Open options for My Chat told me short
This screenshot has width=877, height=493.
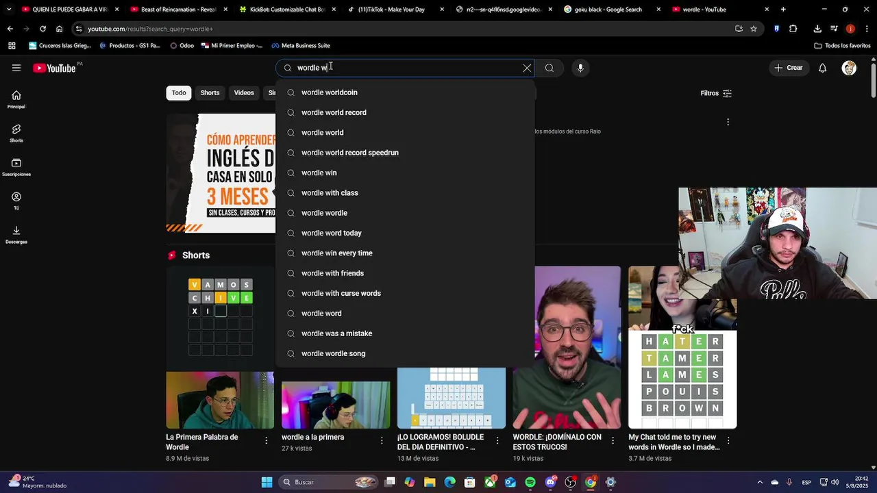point(728,441)
